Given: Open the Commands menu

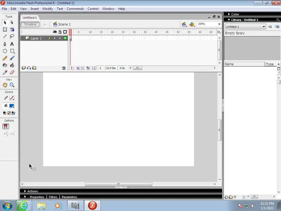Looking at the screenshot, I should [75, 9].
